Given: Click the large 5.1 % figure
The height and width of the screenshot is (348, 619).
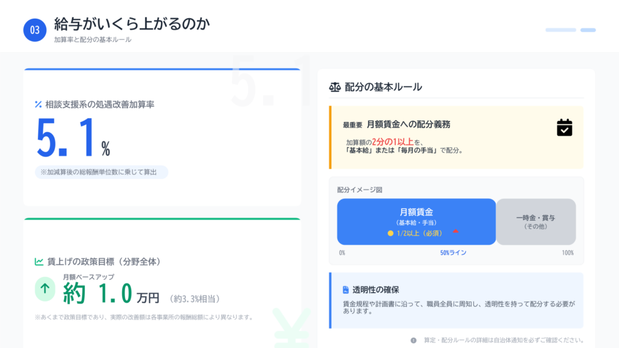Looking at the screenshot, I should point(73,138).
